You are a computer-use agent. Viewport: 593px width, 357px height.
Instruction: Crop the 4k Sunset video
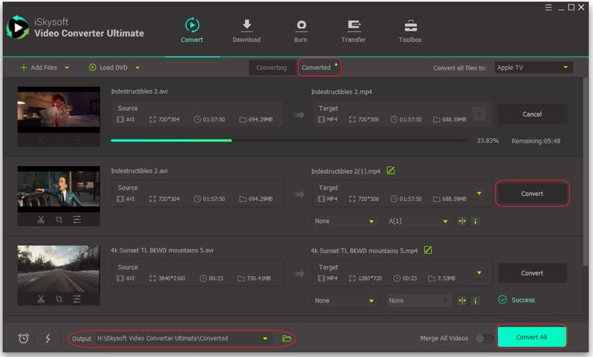tap(59, 299)
